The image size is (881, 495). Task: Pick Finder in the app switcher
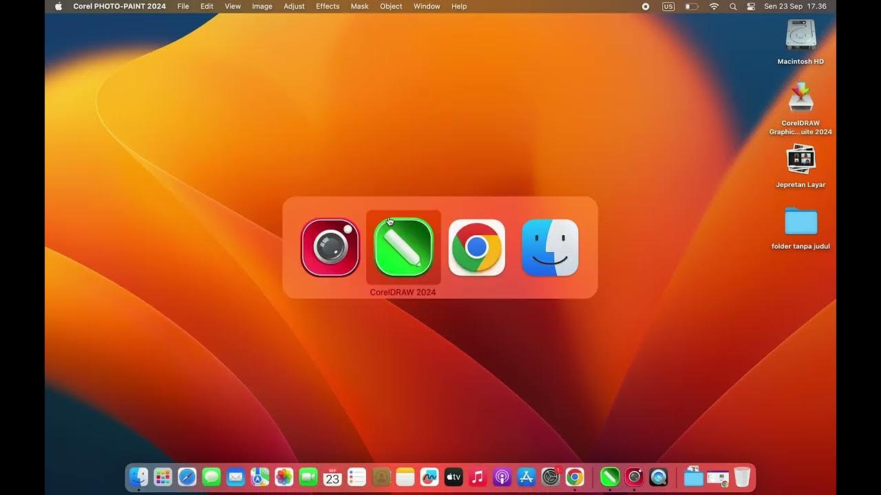click(x=550, y=247)
